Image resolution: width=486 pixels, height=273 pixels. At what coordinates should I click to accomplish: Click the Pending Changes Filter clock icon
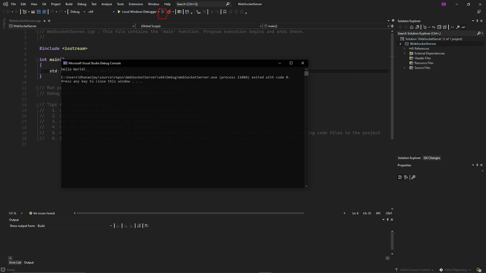[x=425, y=27]
